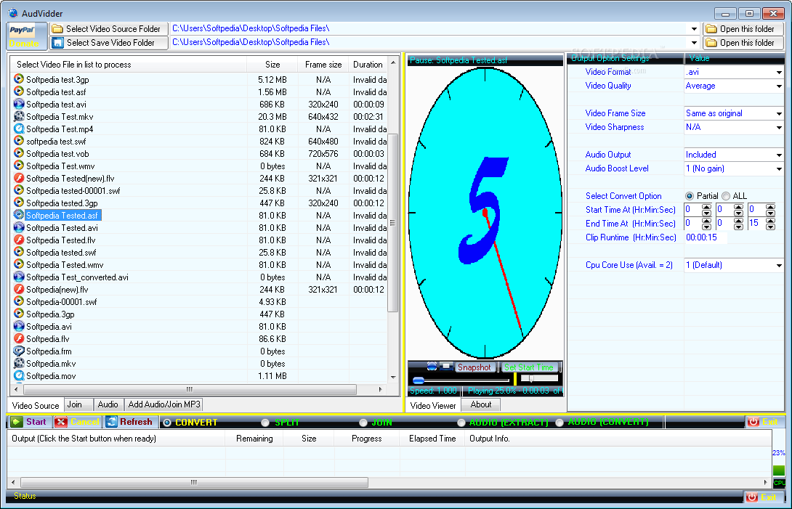The image size is (792, 509).
Task: Choose the CONVERT mode radio button
Action: point(167,423)
